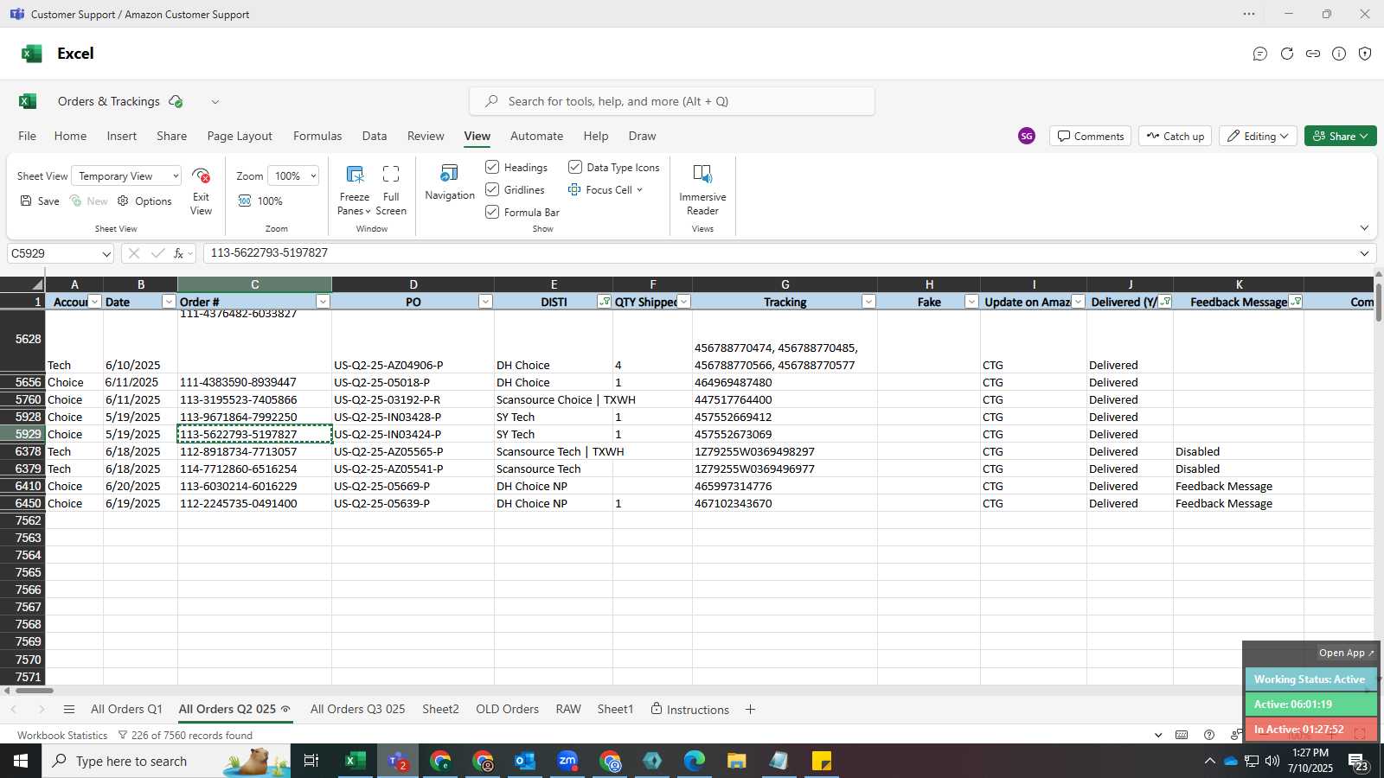Copy link using the chain icon
Viewport: 1384px width, 778px height.
click(1313, 54)
